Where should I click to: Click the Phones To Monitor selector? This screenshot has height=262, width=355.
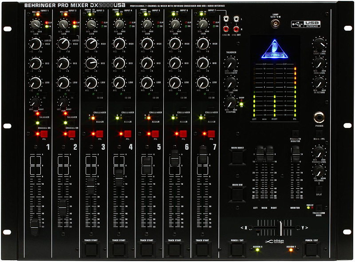(x=296, y=133)
